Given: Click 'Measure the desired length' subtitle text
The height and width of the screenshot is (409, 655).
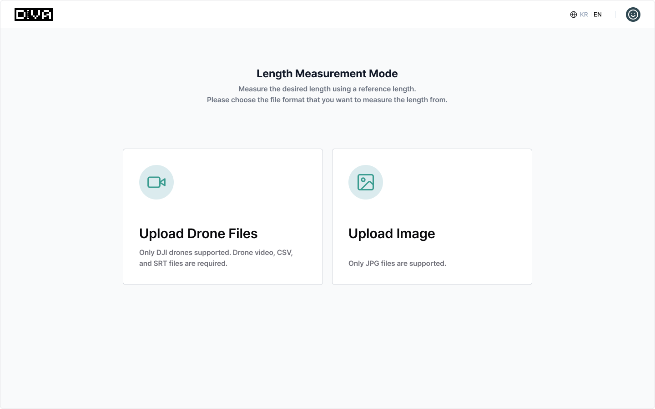Looking at the screenshot, I should [327, 89].
